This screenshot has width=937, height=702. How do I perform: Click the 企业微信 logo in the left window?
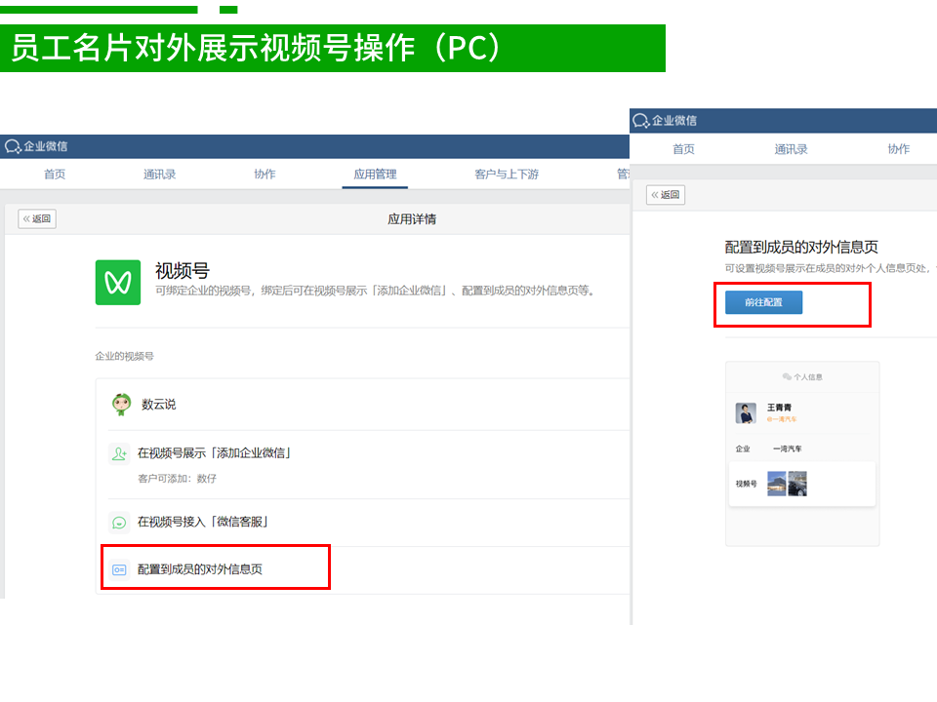36,146
